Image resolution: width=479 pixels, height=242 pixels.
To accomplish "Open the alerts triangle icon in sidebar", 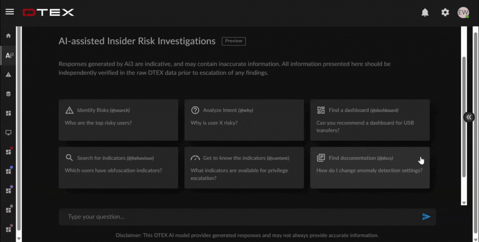I will 8,74.
